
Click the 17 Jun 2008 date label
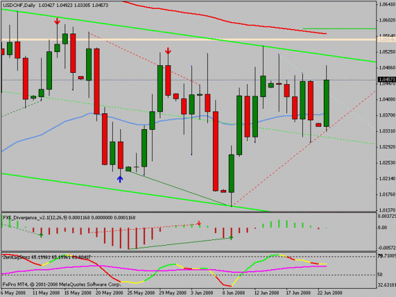point(298,293)
